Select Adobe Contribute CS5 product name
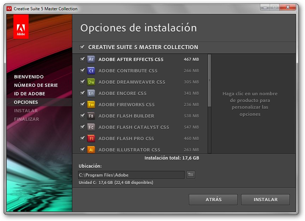This screenshot has height=221, width=305. click(128, 71)
